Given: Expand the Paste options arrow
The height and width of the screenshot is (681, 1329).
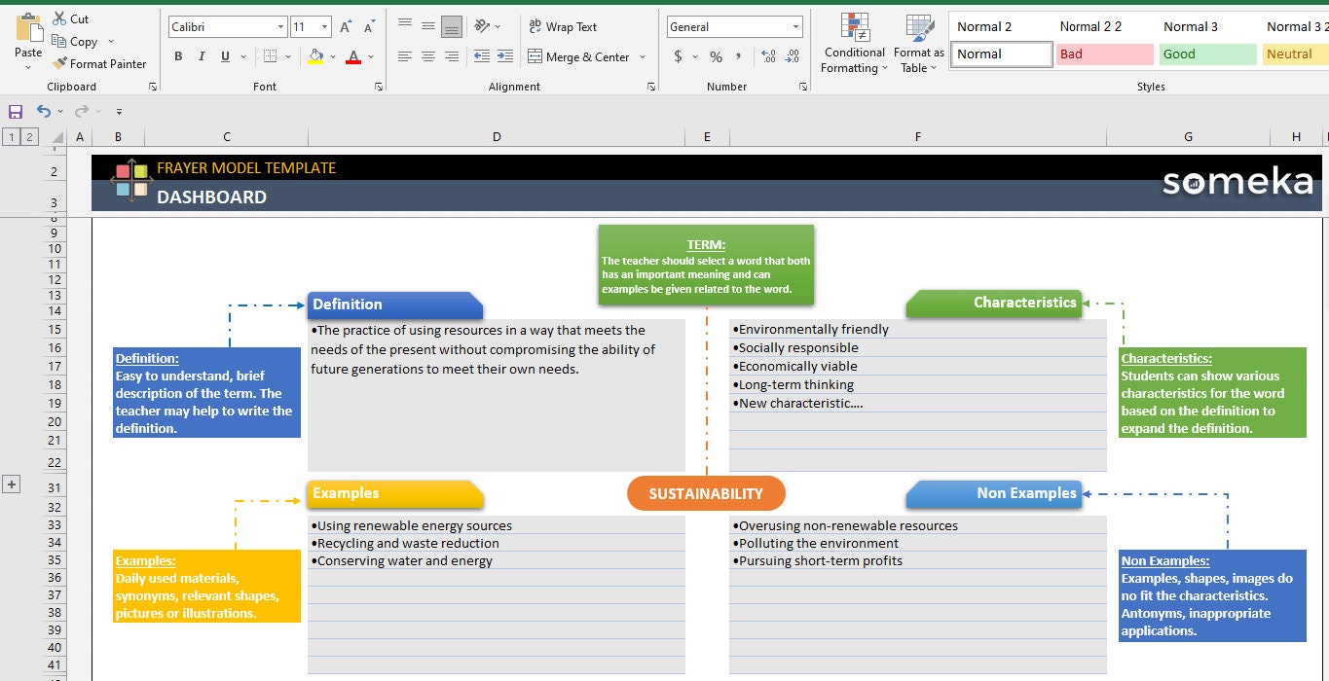Looking at the screenshot, I should pos(28,66).
